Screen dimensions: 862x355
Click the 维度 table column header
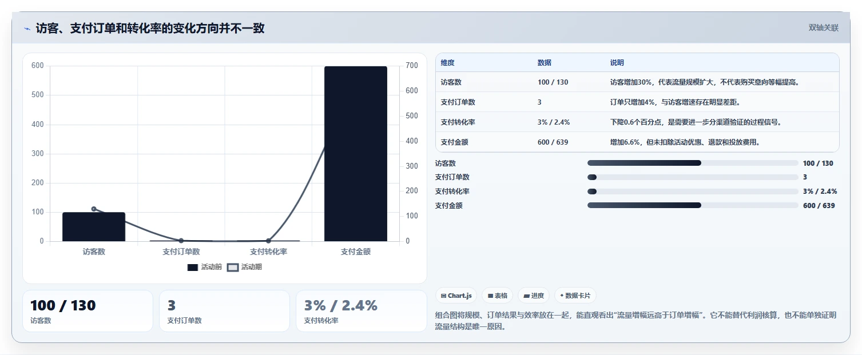(447, 63)
